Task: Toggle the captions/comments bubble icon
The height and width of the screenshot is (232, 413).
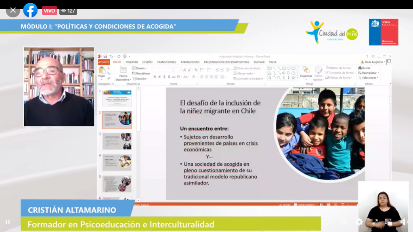Action: click(343, 221)
